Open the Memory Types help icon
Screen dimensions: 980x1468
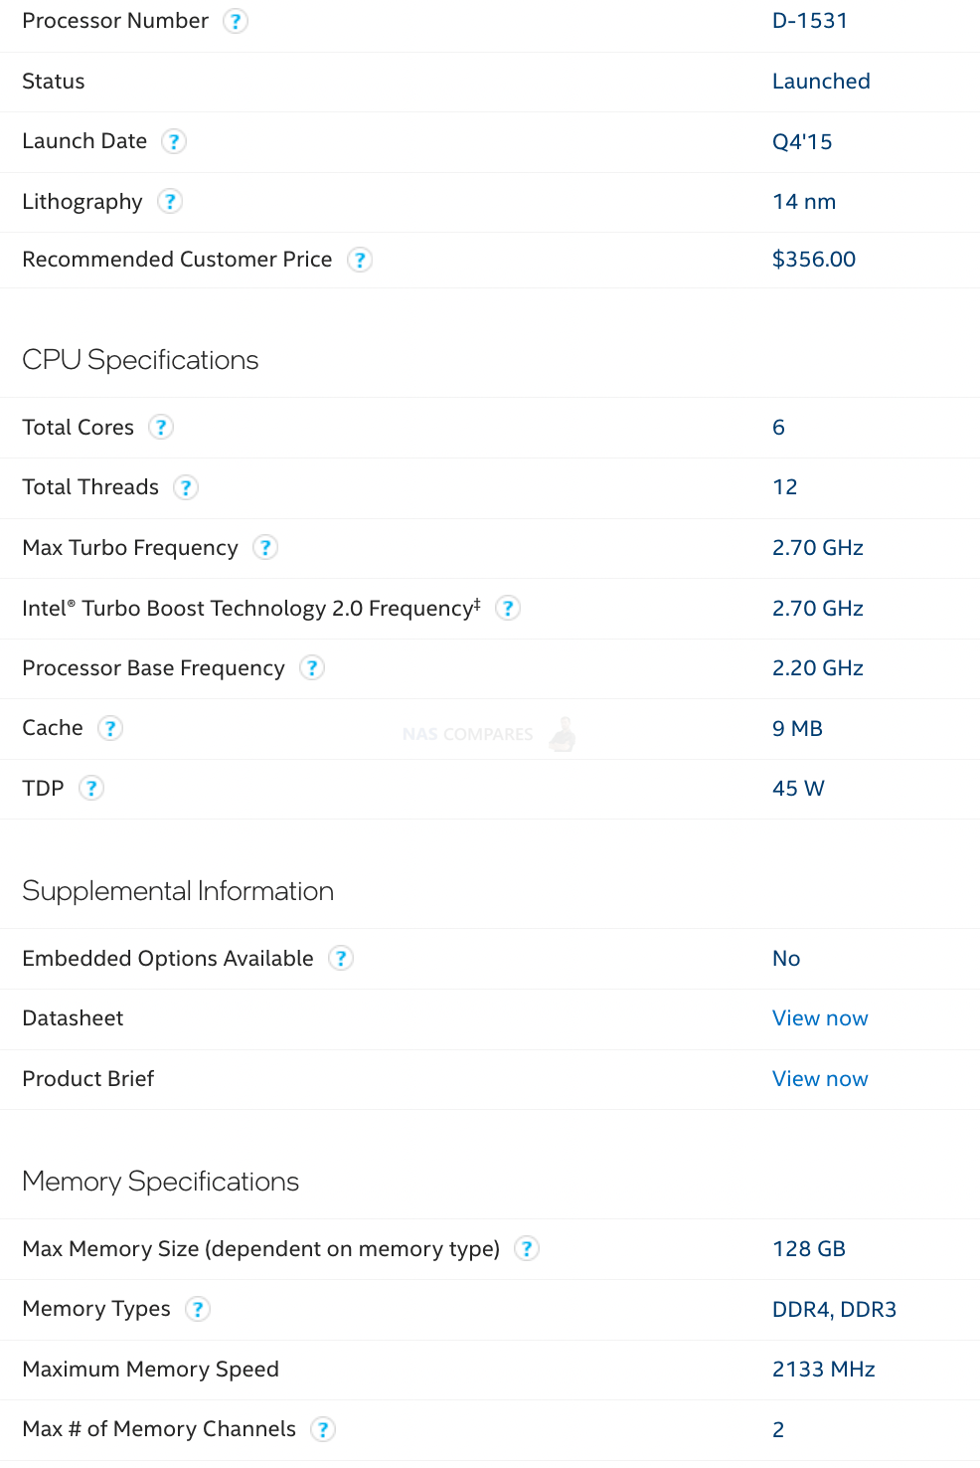[198, 1309]
